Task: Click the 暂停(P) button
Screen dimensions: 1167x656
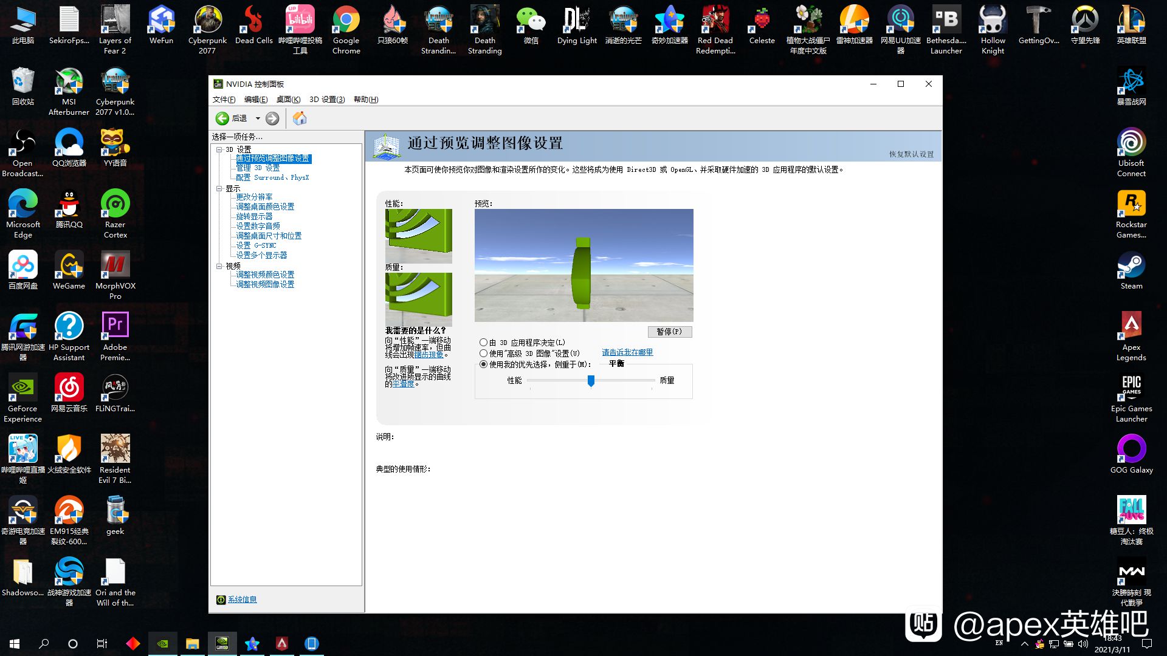Action: [x=669, y=332]
